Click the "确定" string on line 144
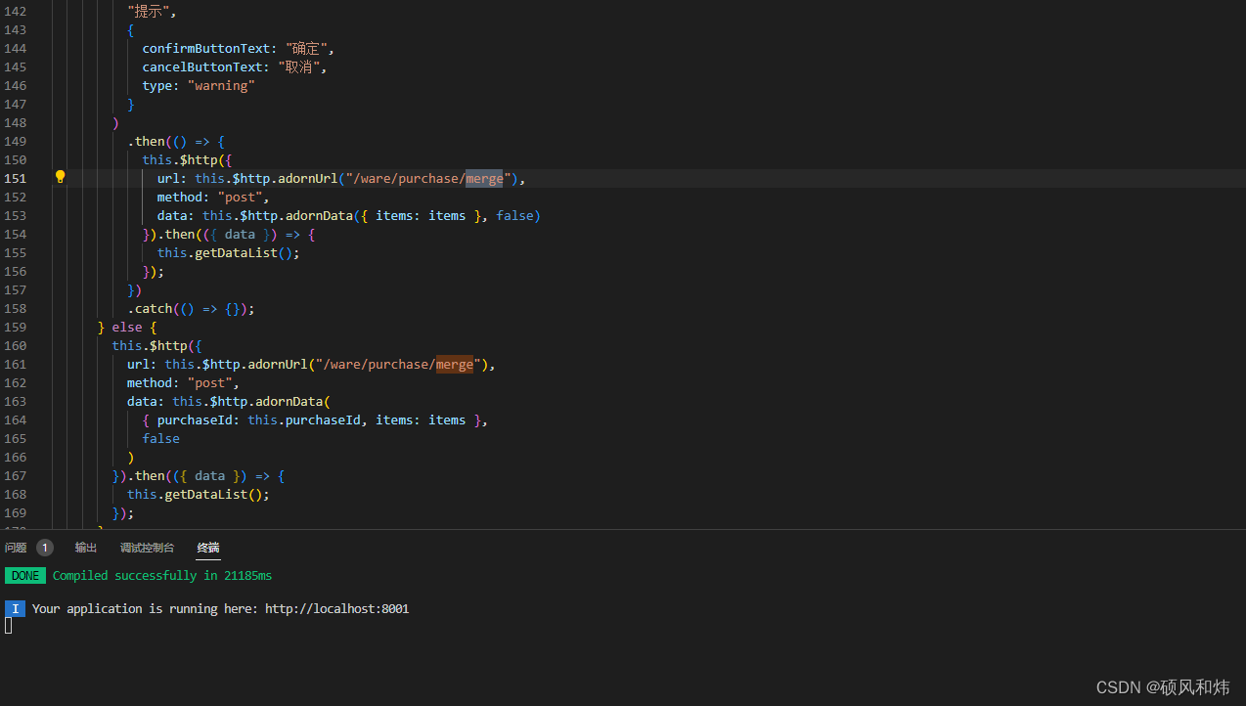This screenshot has width=1246, height=706. point(308,48)
